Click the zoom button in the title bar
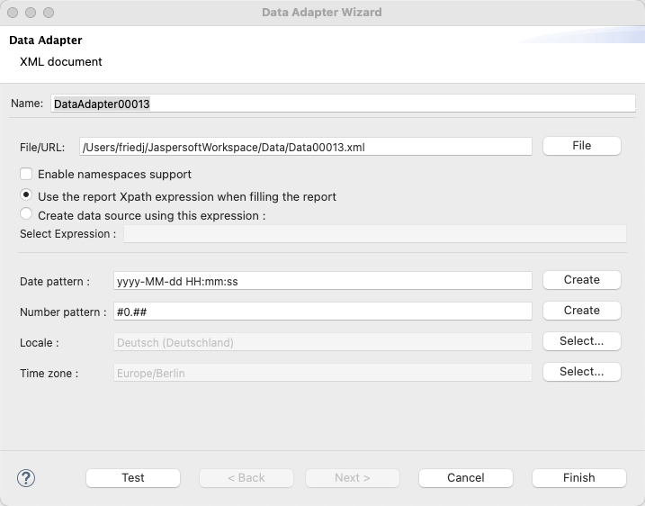645x506 pixels. pyautogui.click(x=49, y=13)
